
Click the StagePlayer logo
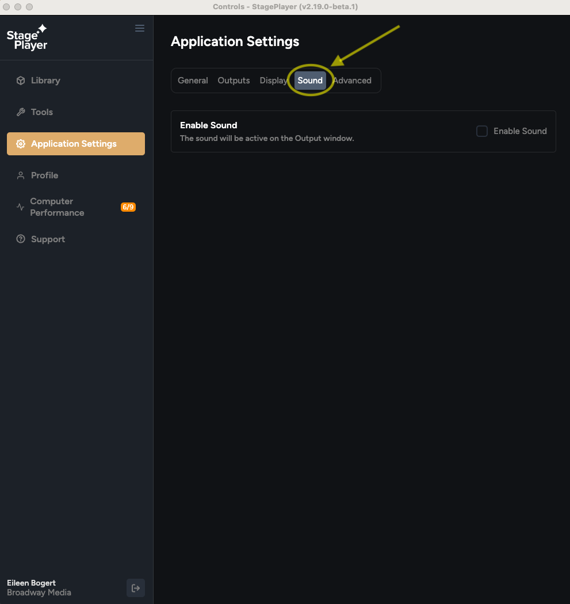27,37
